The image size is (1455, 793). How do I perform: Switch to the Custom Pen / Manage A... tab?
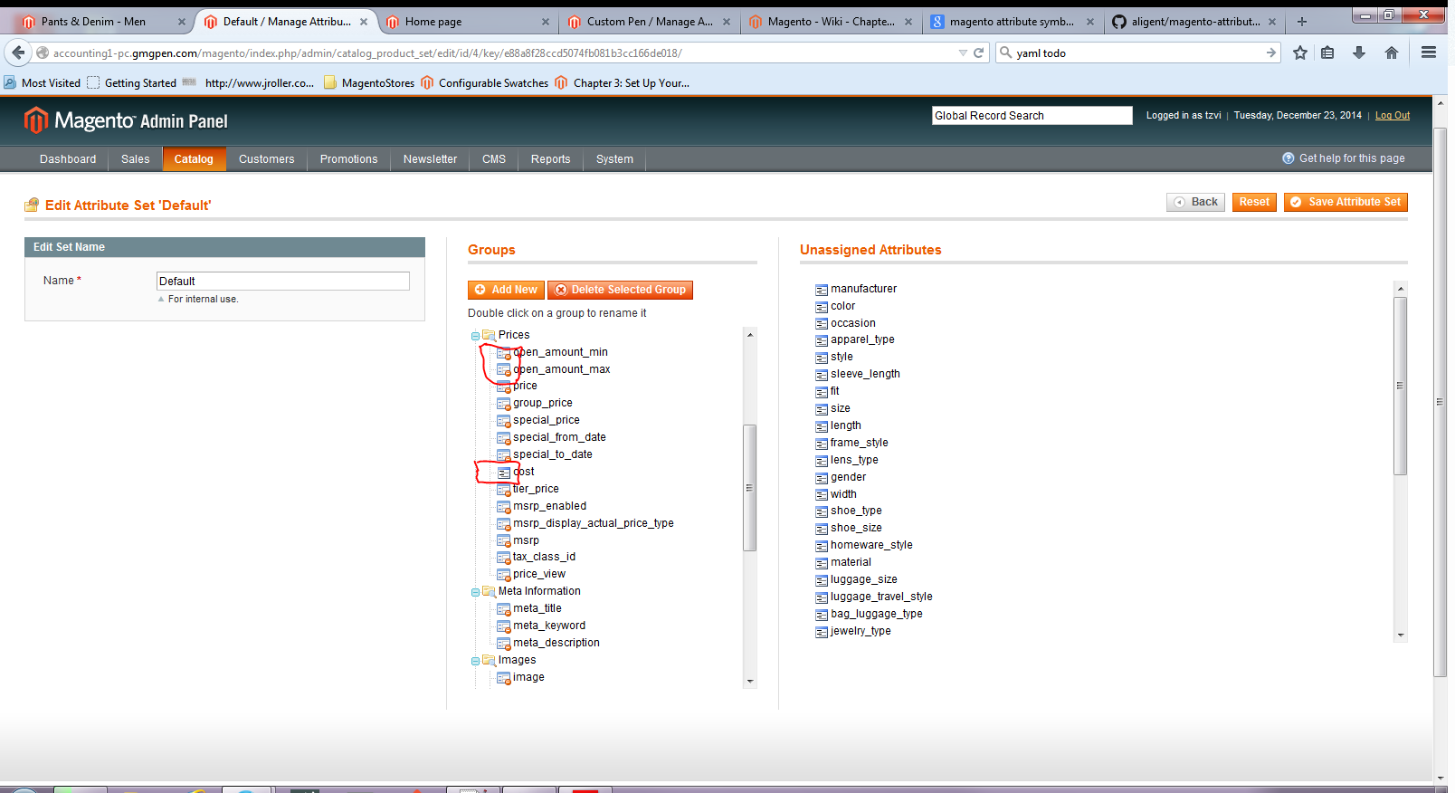649,22
